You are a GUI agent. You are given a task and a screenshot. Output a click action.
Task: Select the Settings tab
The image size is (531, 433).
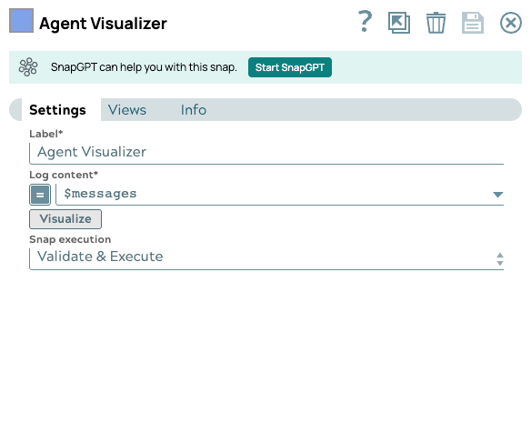pyautogui.click(x=57, y=110)
